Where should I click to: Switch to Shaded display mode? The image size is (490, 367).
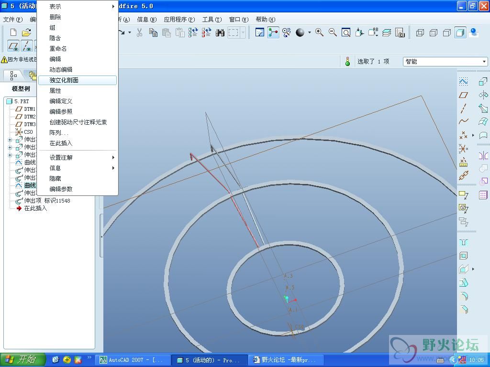460,32
